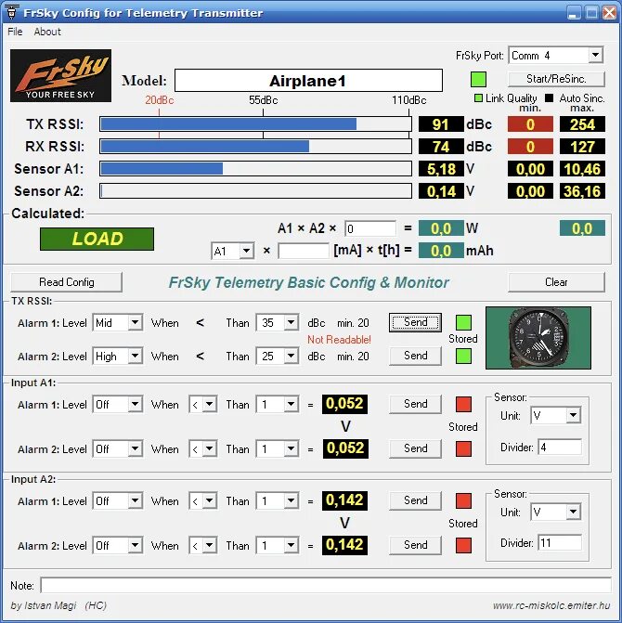The width and height of the screenshot is (622, 623).
Task: Open Input A2 Alarm 1 comparison operator dropdown
Action: click(203, 501)
